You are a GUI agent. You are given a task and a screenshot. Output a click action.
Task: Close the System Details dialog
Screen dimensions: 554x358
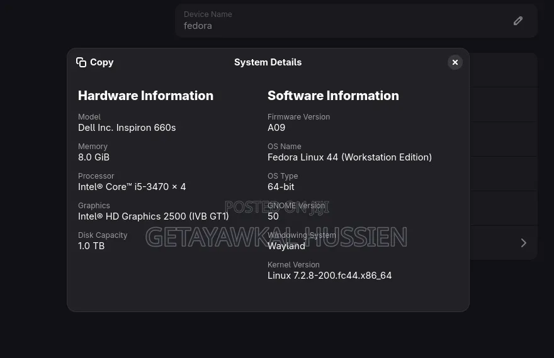click(x=455, y=62)
